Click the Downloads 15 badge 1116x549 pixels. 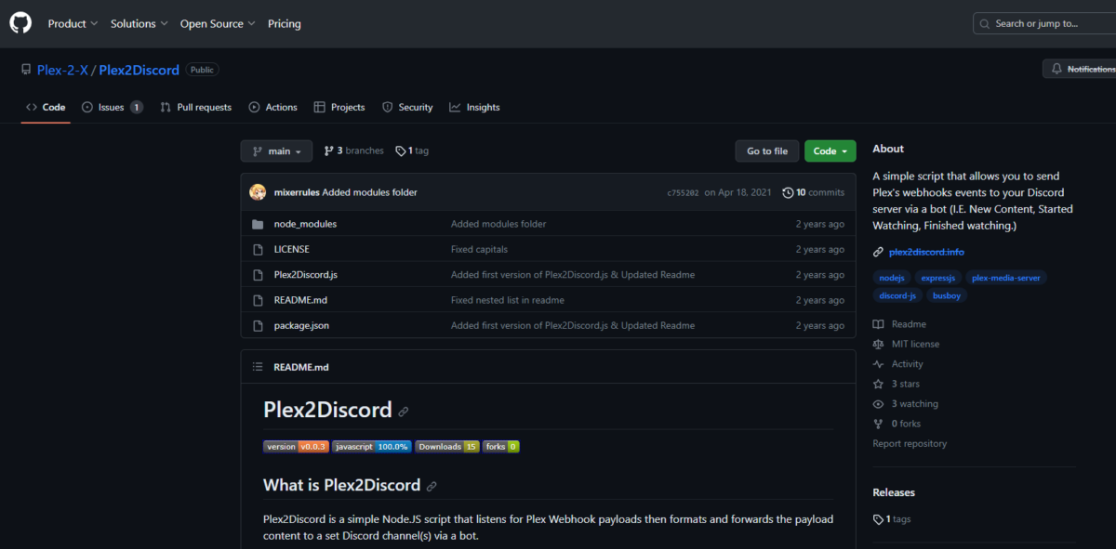click(447, 446)
